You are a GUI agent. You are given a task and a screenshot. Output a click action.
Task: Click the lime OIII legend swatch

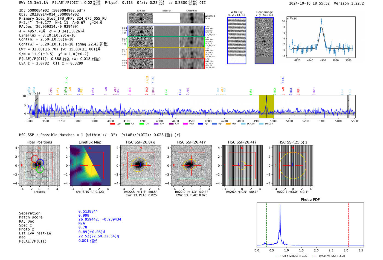pyautogui.click(x=142, y=124)
